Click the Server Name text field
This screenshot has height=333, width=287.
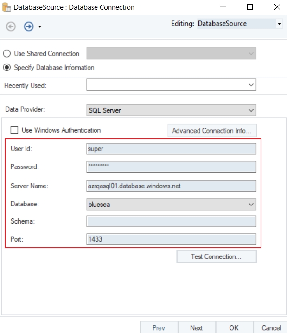[171, 186]
